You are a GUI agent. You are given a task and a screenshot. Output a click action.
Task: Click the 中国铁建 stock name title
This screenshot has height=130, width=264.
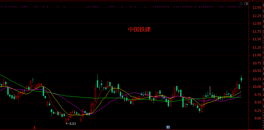(x=139, y=29)
